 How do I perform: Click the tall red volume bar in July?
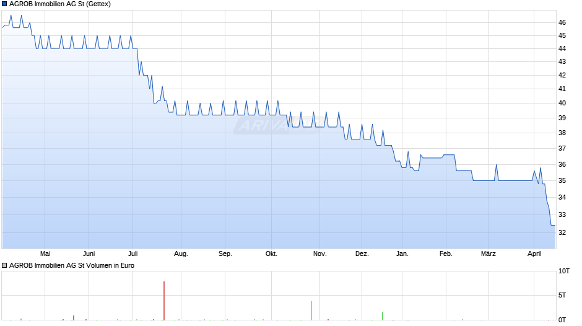(x=163, y=301)
